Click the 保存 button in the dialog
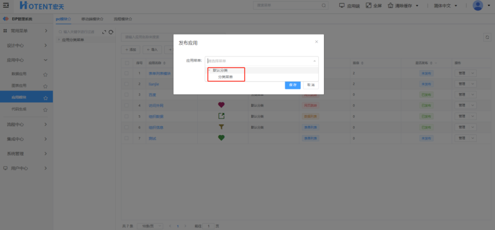 coord(293,85)
